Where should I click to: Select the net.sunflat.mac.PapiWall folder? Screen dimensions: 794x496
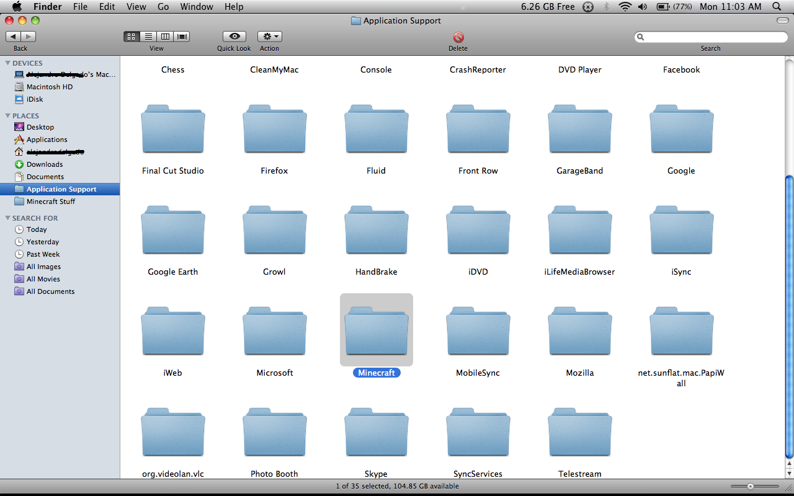[x=682, y=330]
